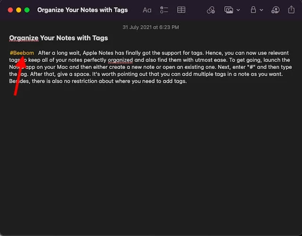Click the underlined word organized in body
This screenshot has width=302, height=236.
pos(120,60)
